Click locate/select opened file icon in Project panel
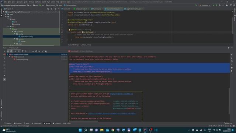This screenshot has width=236, height=133. pos(48,9)
